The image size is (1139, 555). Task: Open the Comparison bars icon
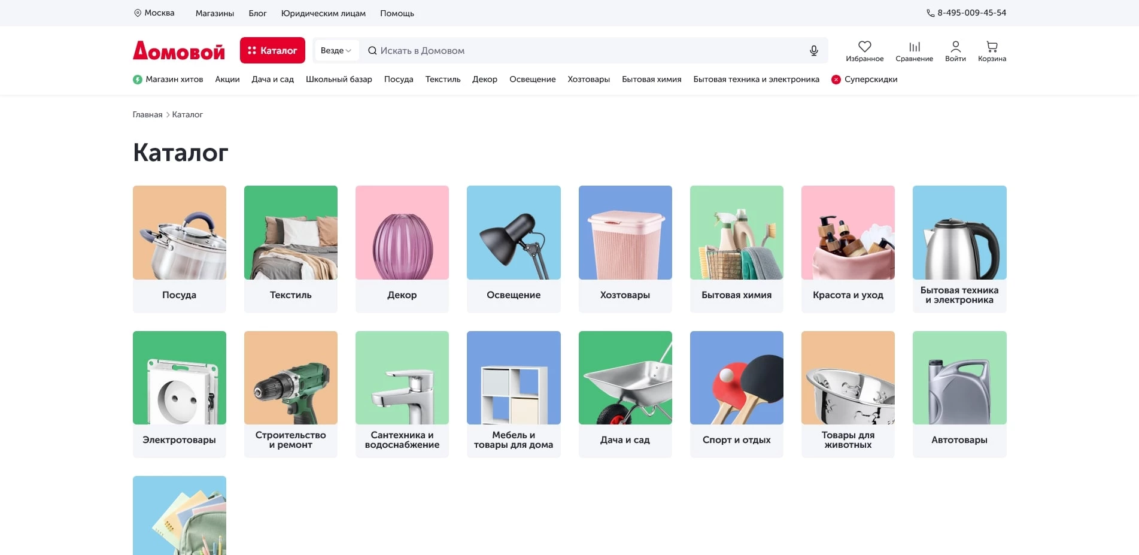point(914,47)
